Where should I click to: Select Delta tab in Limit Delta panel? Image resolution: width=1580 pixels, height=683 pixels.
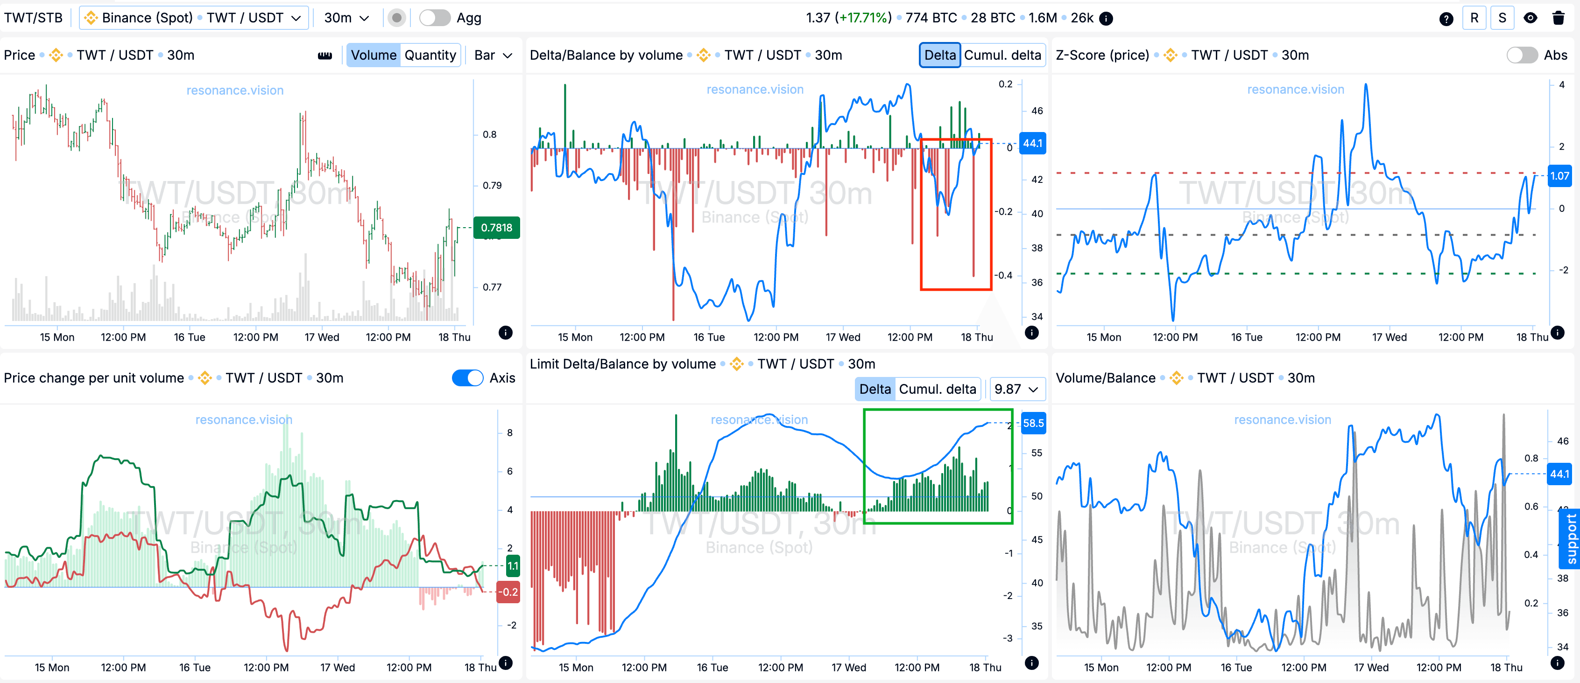pos(875,389)
